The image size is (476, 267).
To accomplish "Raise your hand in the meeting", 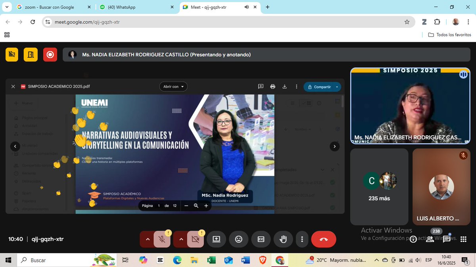I will point(283,239).
